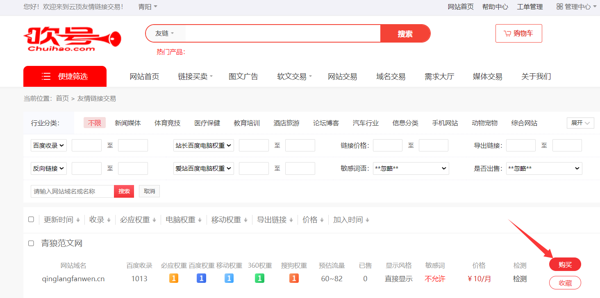Click the red 搜索 button in top search bar
The height and width of the screenshot is (298, 600).
pos(405,34)
